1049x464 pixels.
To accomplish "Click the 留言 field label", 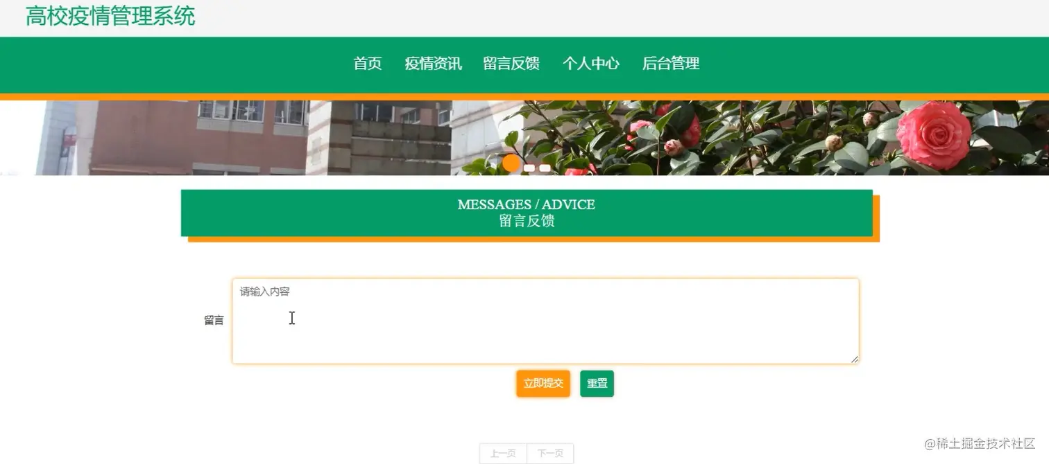I will click(214, 320).
